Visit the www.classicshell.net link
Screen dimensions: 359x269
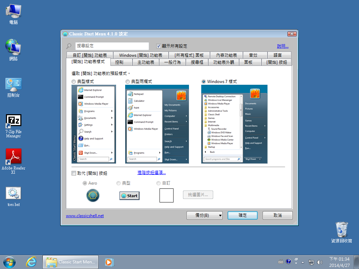85,216
